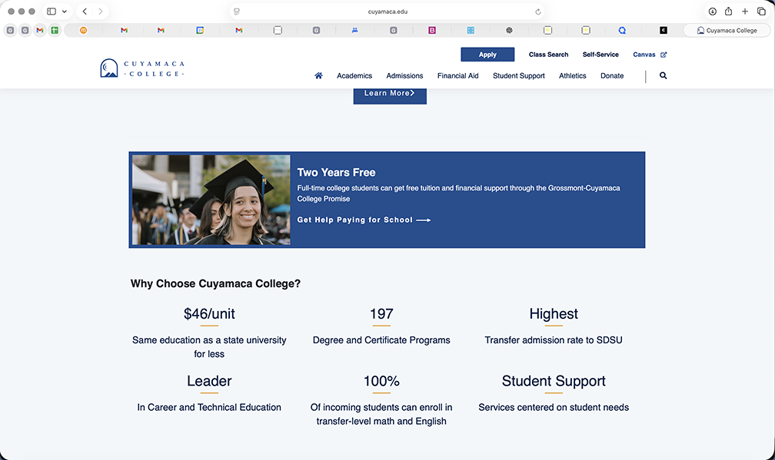This screenshot has height=460, width=775.
Task: Click the Two Years Free heading
Action: pyautogui.click(x=336, y=172)
